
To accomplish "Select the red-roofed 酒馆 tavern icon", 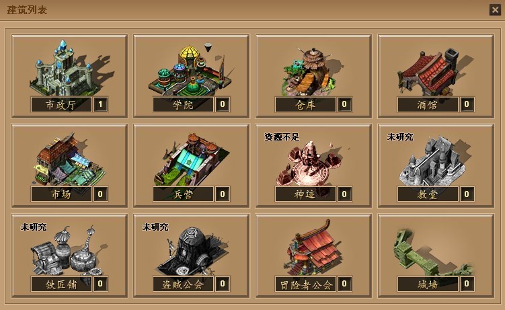I will [x=433, y=71].
